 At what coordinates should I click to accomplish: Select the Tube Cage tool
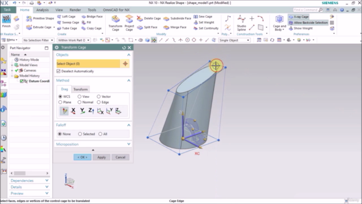click(67, 28)
